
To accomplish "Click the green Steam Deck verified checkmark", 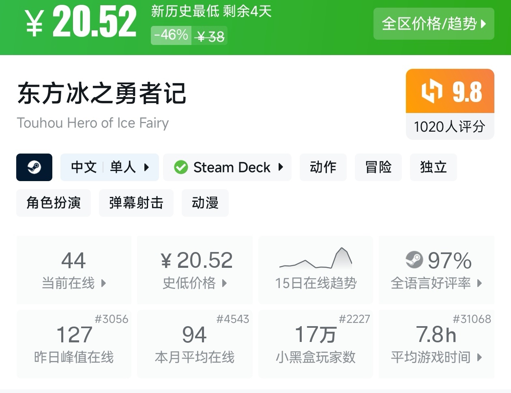I will point(181,167).
